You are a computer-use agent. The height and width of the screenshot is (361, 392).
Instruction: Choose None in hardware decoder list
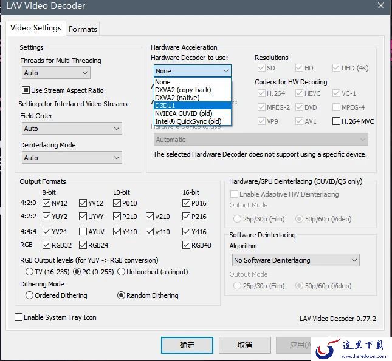tap(193, 82)
